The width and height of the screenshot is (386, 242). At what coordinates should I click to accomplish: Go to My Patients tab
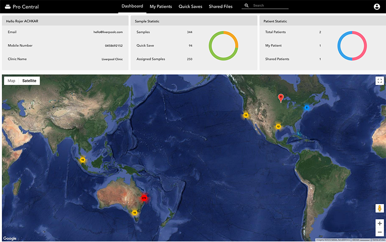pos(161,7)
